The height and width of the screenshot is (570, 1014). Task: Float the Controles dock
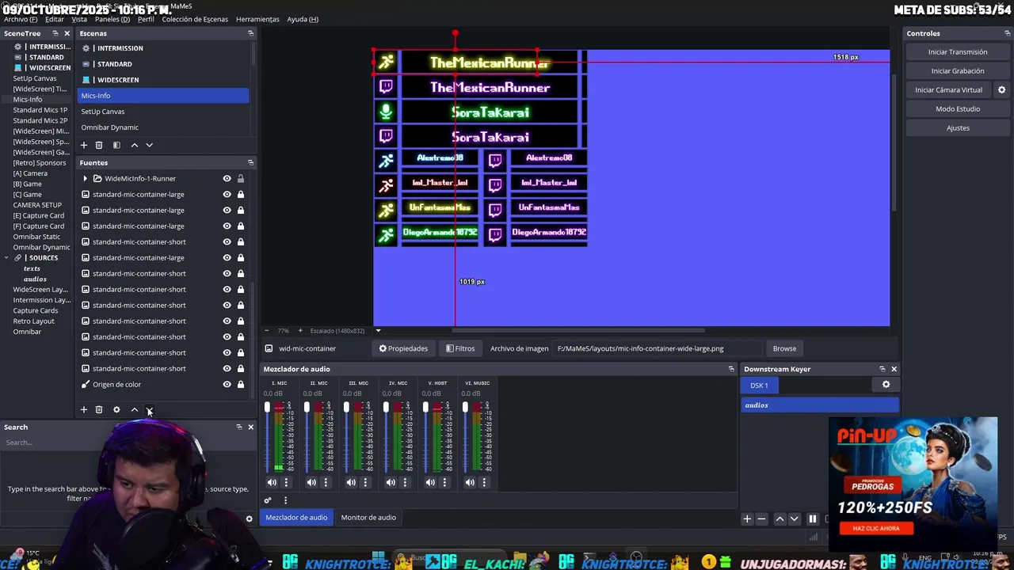1007,33
